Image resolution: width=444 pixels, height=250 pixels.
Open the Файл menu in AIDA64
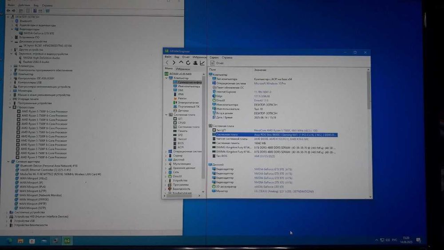point(168,57)
